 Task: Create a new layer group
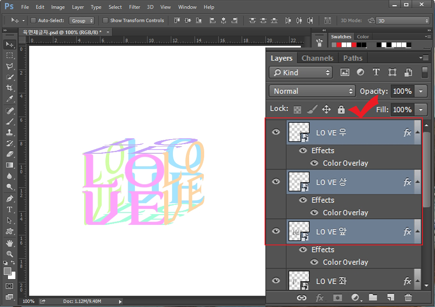[x=373, y=297]
